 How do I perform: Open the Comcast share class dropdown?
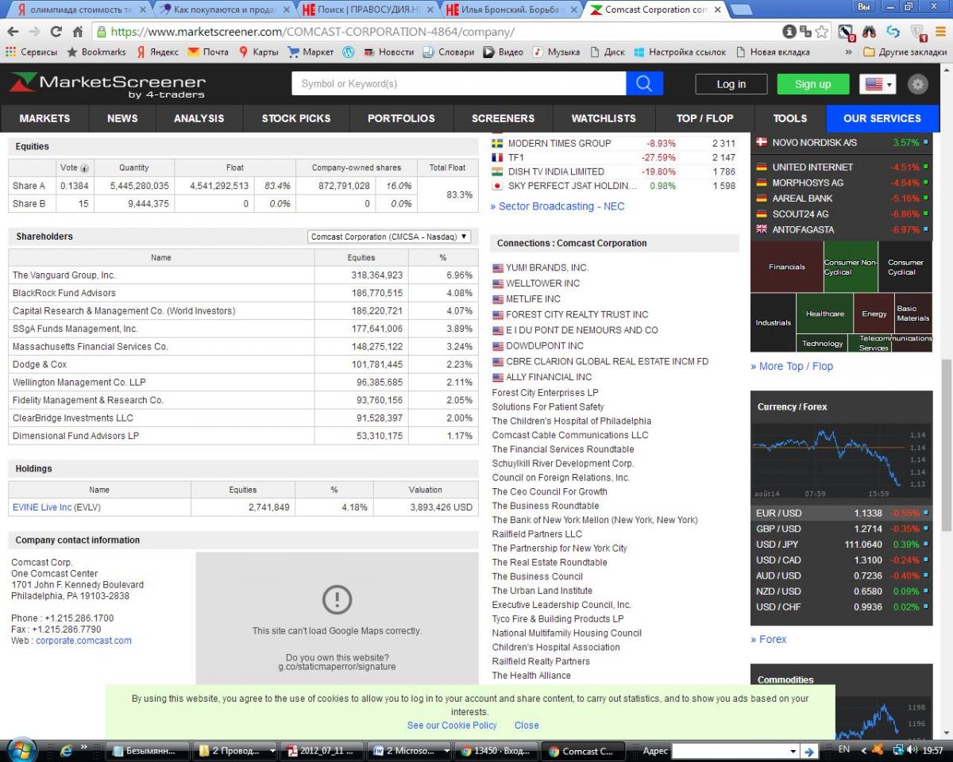click(389, 237)
